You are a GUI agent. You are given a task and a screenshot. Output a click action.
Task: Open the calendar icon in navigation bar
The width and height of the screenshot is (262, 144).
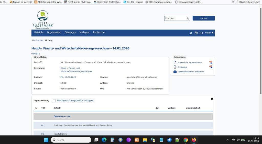point(196,33)
